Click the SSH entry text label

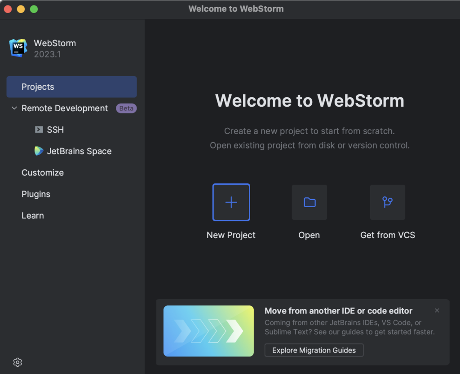(x=54, y=130)
